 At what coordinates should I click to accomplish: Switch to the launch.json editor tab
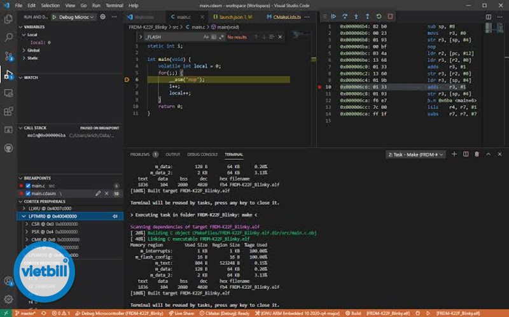(x=232, y=17)
